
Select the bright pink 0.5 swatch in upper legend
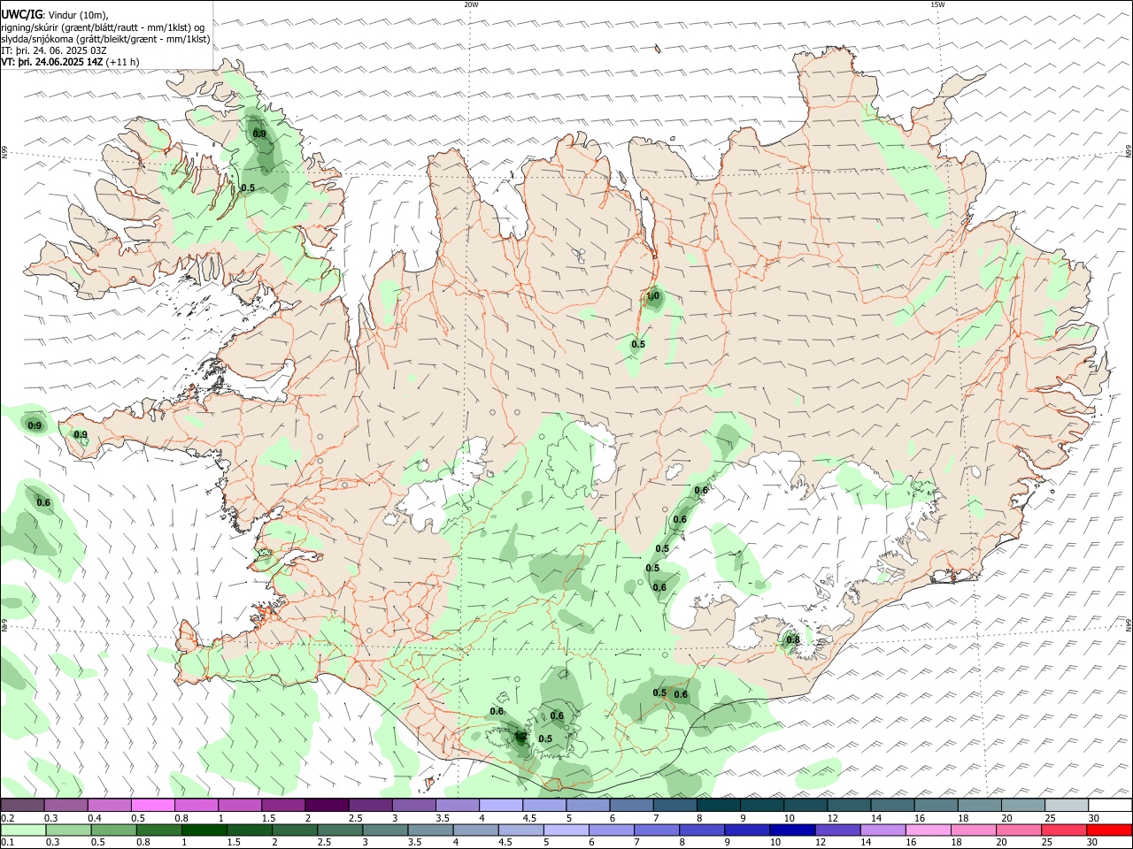pyautogui.click(x=153, y=806)
